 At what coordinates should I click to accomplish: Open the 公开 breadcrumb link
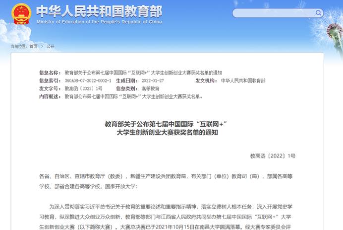click(51, 46)
